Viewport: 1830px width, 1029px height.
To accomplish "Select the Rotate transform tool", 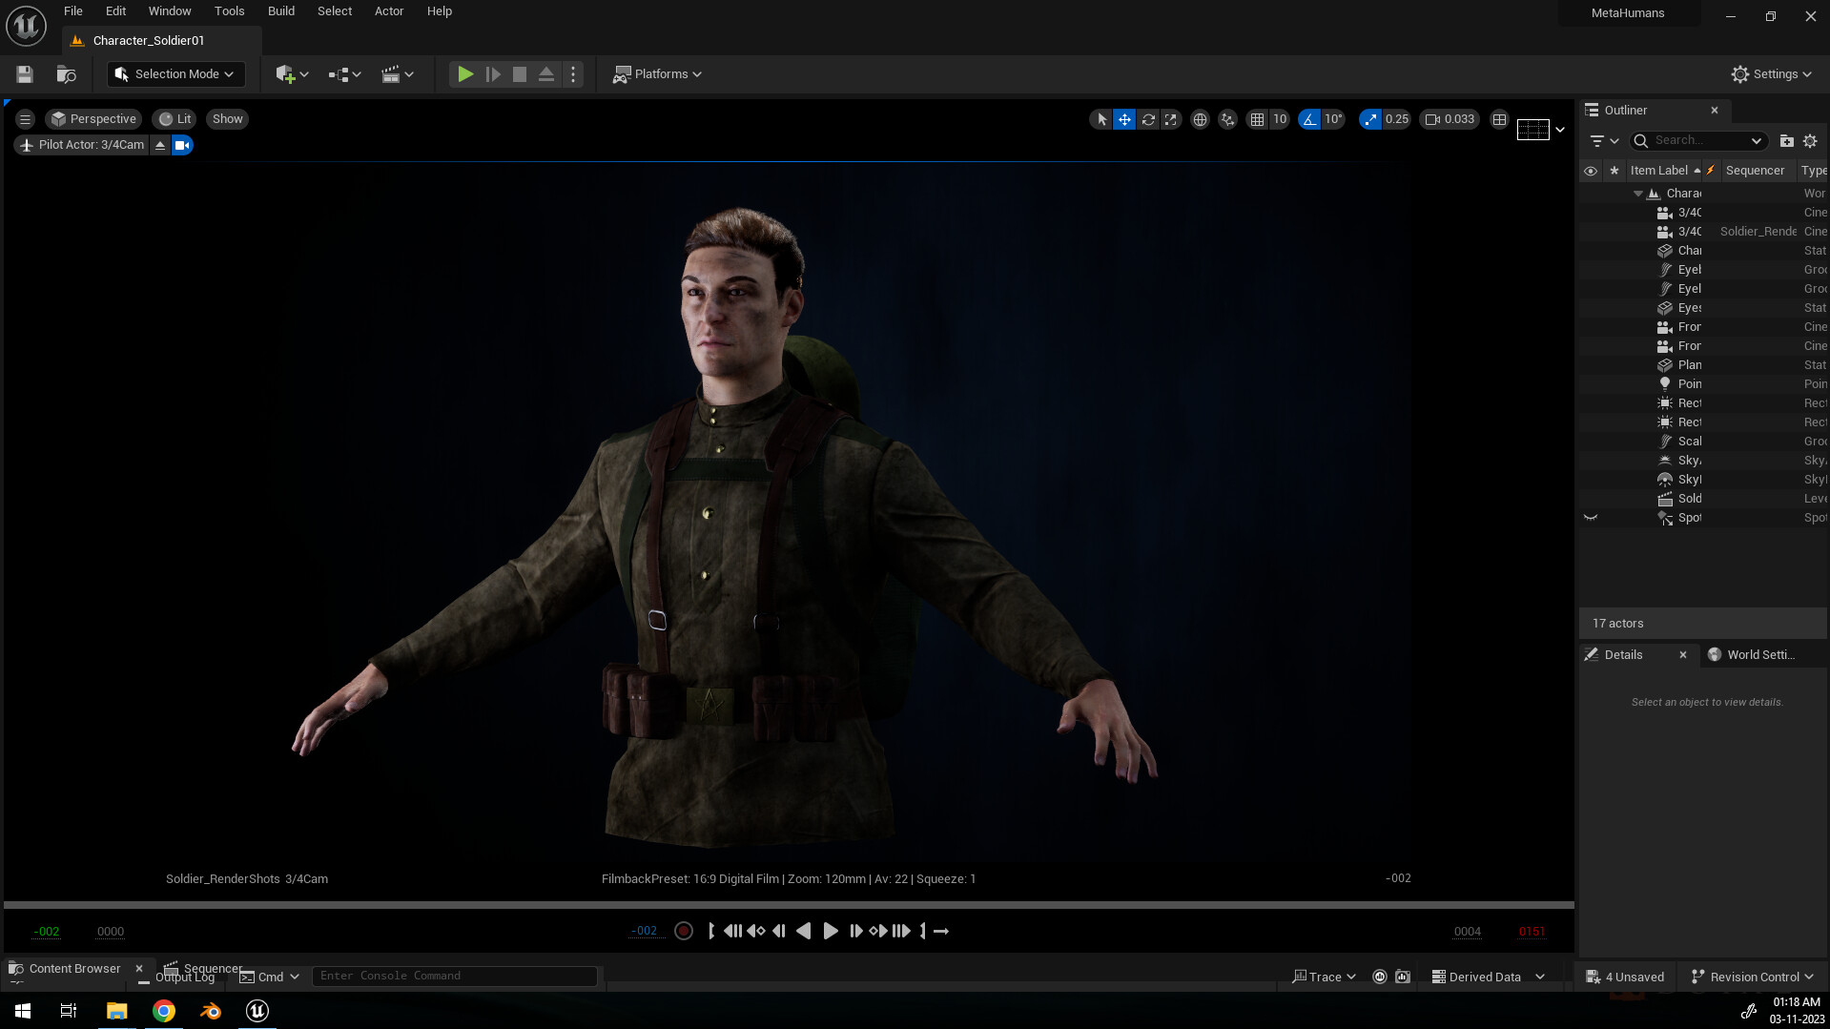I will (x=1147, y=119).
